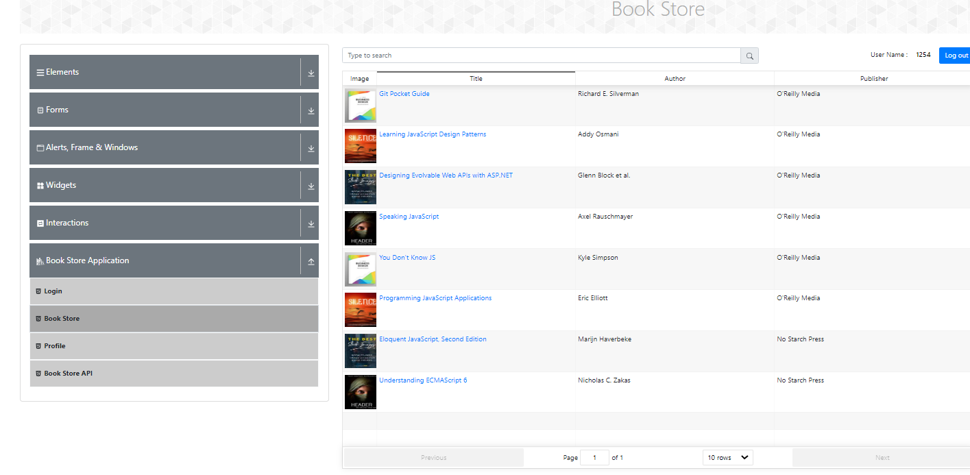Open the Speaking JavaScript book link
The height and width of the screenshot is (475, 970).
[409, 217]
